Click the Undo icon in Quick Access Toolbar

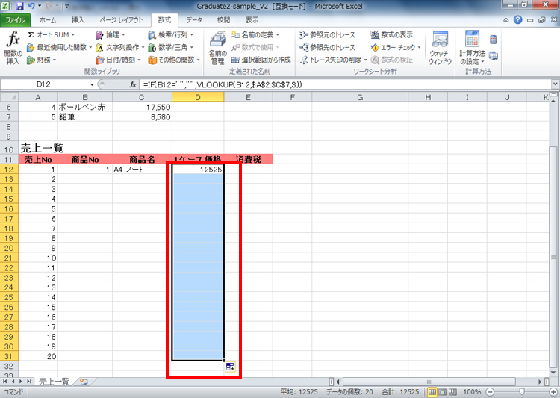(31, 6)
